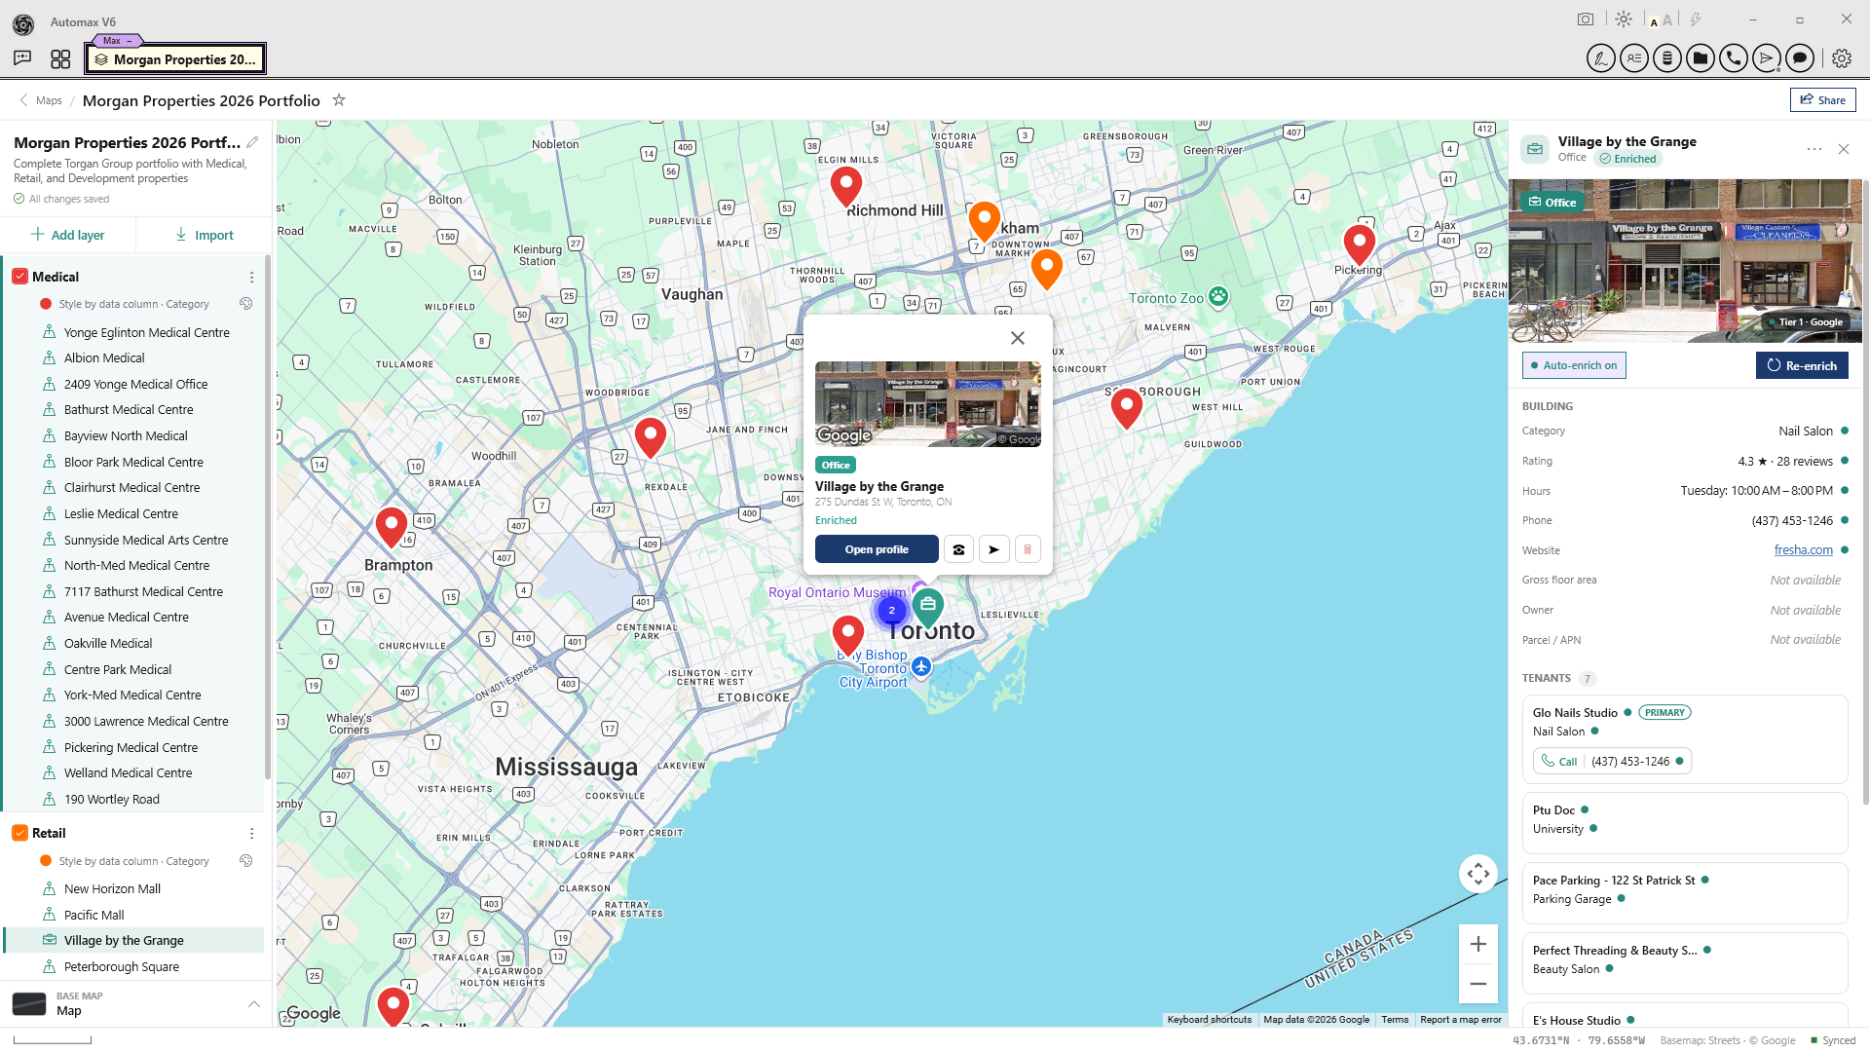Take a screenshot with the camera icon
Image resolution: width=1870 pixels, height=1052 pixels.
(1586, 19)
